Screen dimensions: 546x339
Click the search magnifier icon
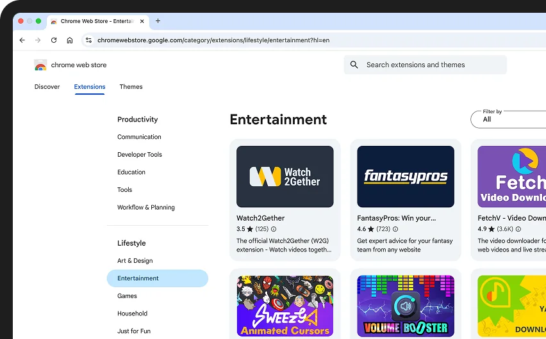point(354,65)
